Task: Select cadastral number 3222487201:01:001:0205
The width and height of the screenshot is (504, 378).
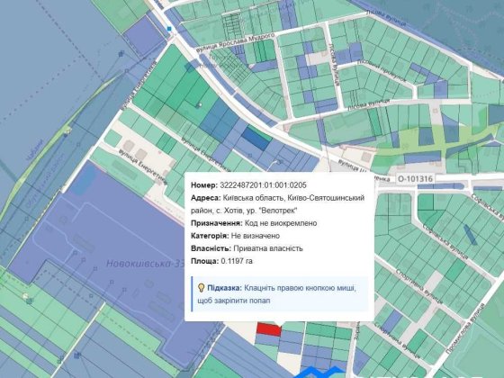Action: tap(263, 185)
